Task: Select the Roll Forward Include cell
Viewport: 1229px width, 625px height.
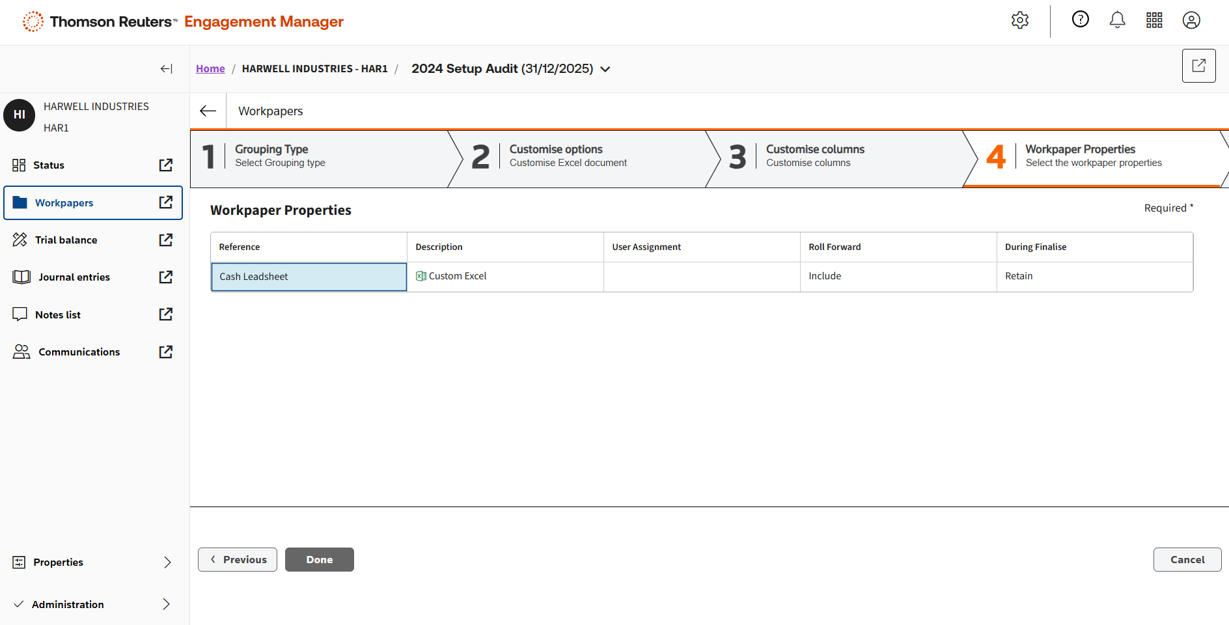Action: tap(898, 276)
